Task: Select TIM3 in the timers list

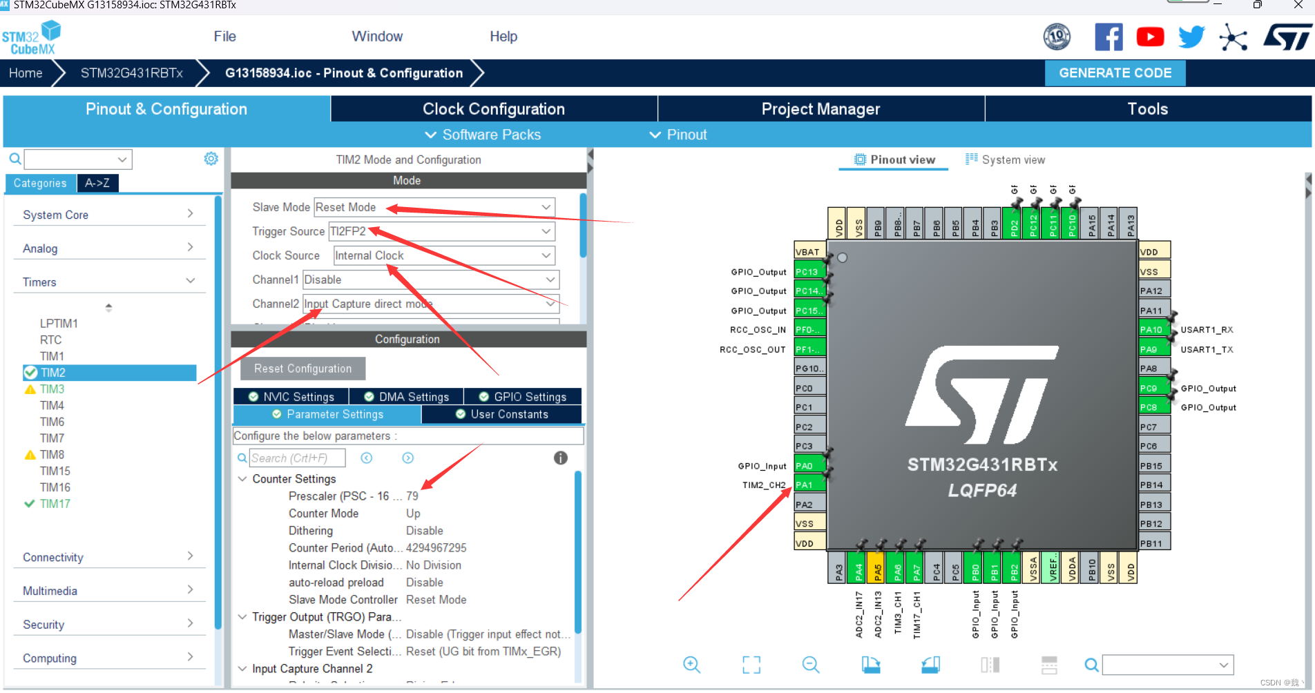Action: coord(52,389)
